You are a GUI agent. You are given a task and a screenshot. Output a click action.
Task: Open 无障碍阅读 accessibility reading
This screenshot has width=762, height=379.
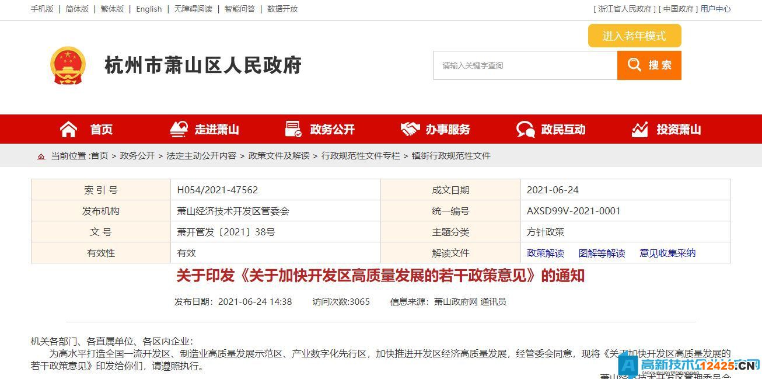pyautogui.click(x=193, y=9)
